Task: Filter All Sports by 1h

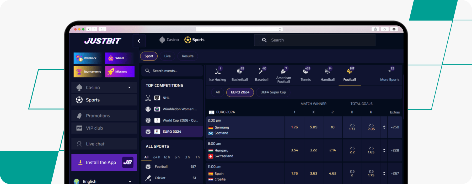Action: pyautogui.click(x=197, y=157)
